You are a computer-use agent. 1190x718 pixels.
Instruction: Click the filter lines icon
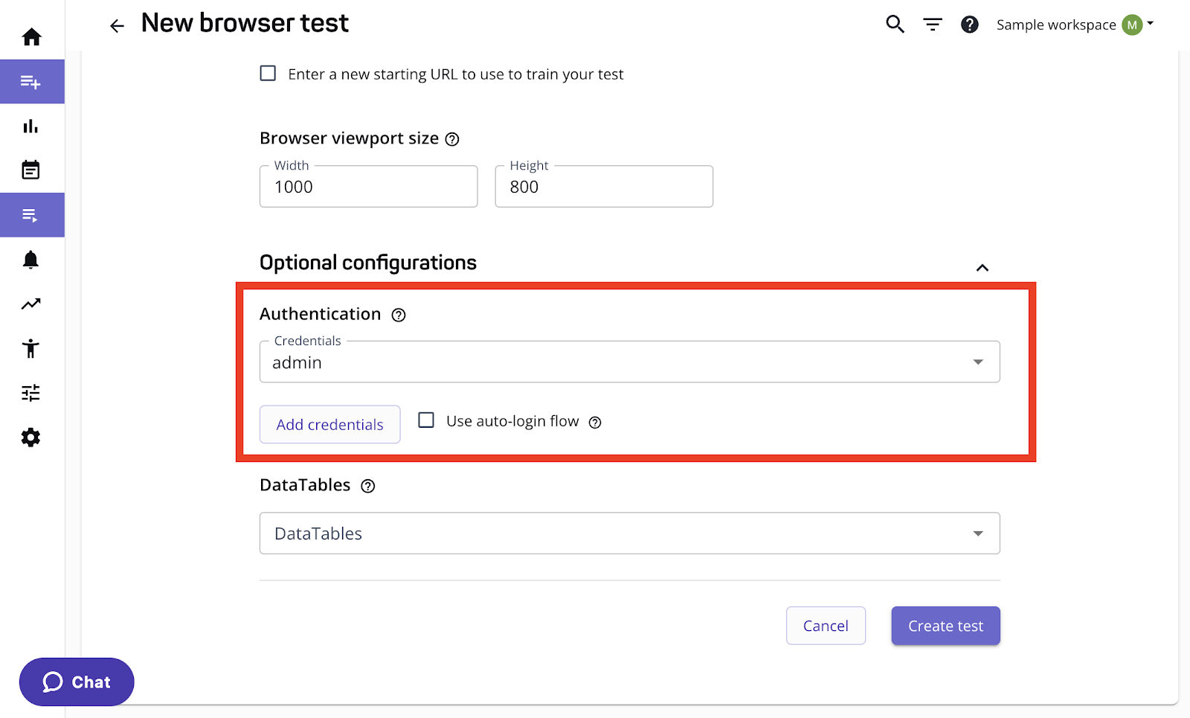point(933,25)
